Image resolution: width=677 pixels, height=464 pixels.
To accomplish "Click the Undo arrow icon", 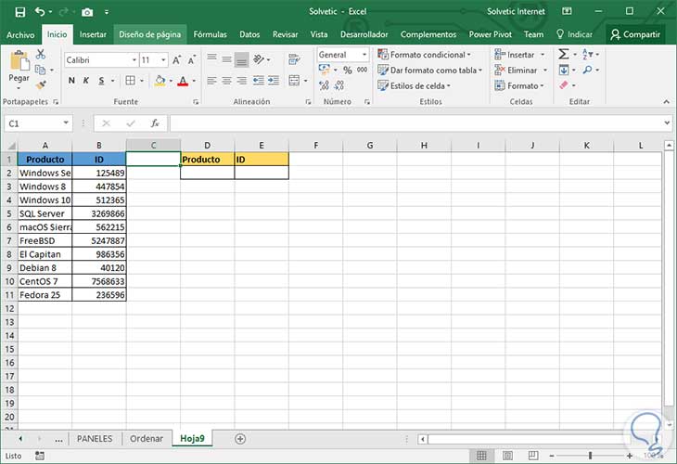I will click(40, 12).
